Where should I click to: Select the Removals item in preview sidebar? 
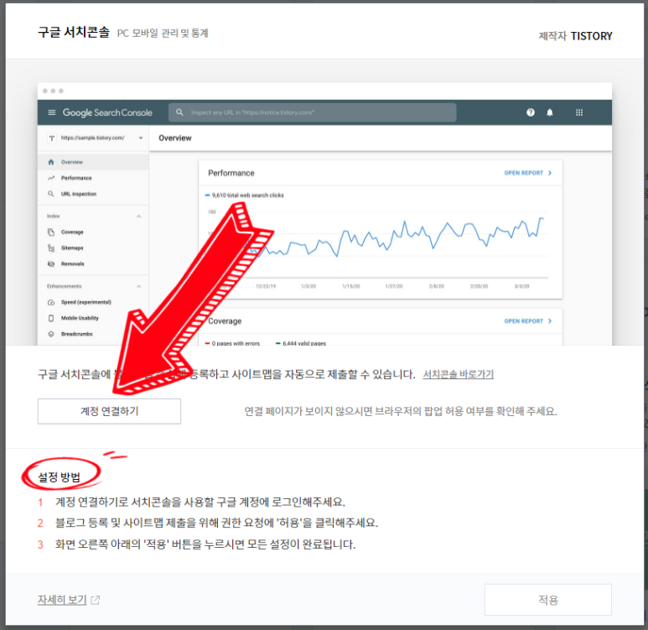[73, 264]
